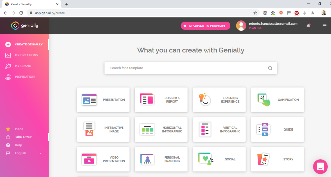Screen dimensions: 331x177
Task: Reload the page in browser
Action: (21, 13)
